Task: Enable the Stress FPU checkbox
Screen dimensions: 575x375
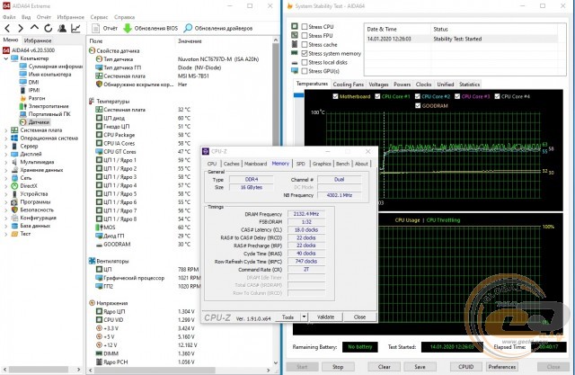Action: (305, 36)
